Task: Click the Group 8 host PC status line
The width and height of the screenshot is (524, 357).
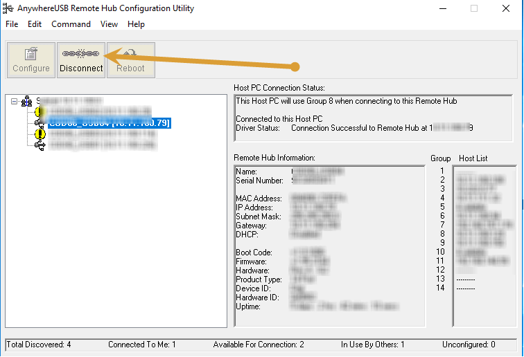Action: tap(347, 101)
